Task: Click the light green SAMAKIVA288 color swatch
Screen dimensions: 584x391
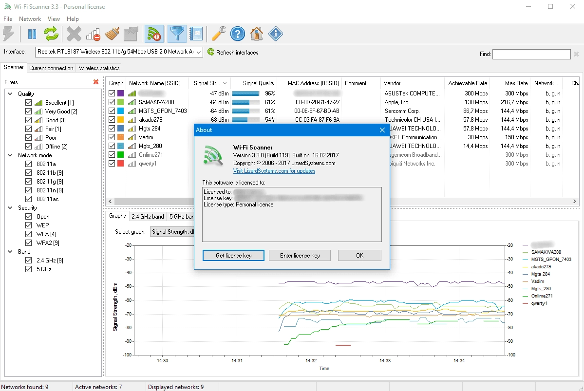Action: [x=121, y=102]
